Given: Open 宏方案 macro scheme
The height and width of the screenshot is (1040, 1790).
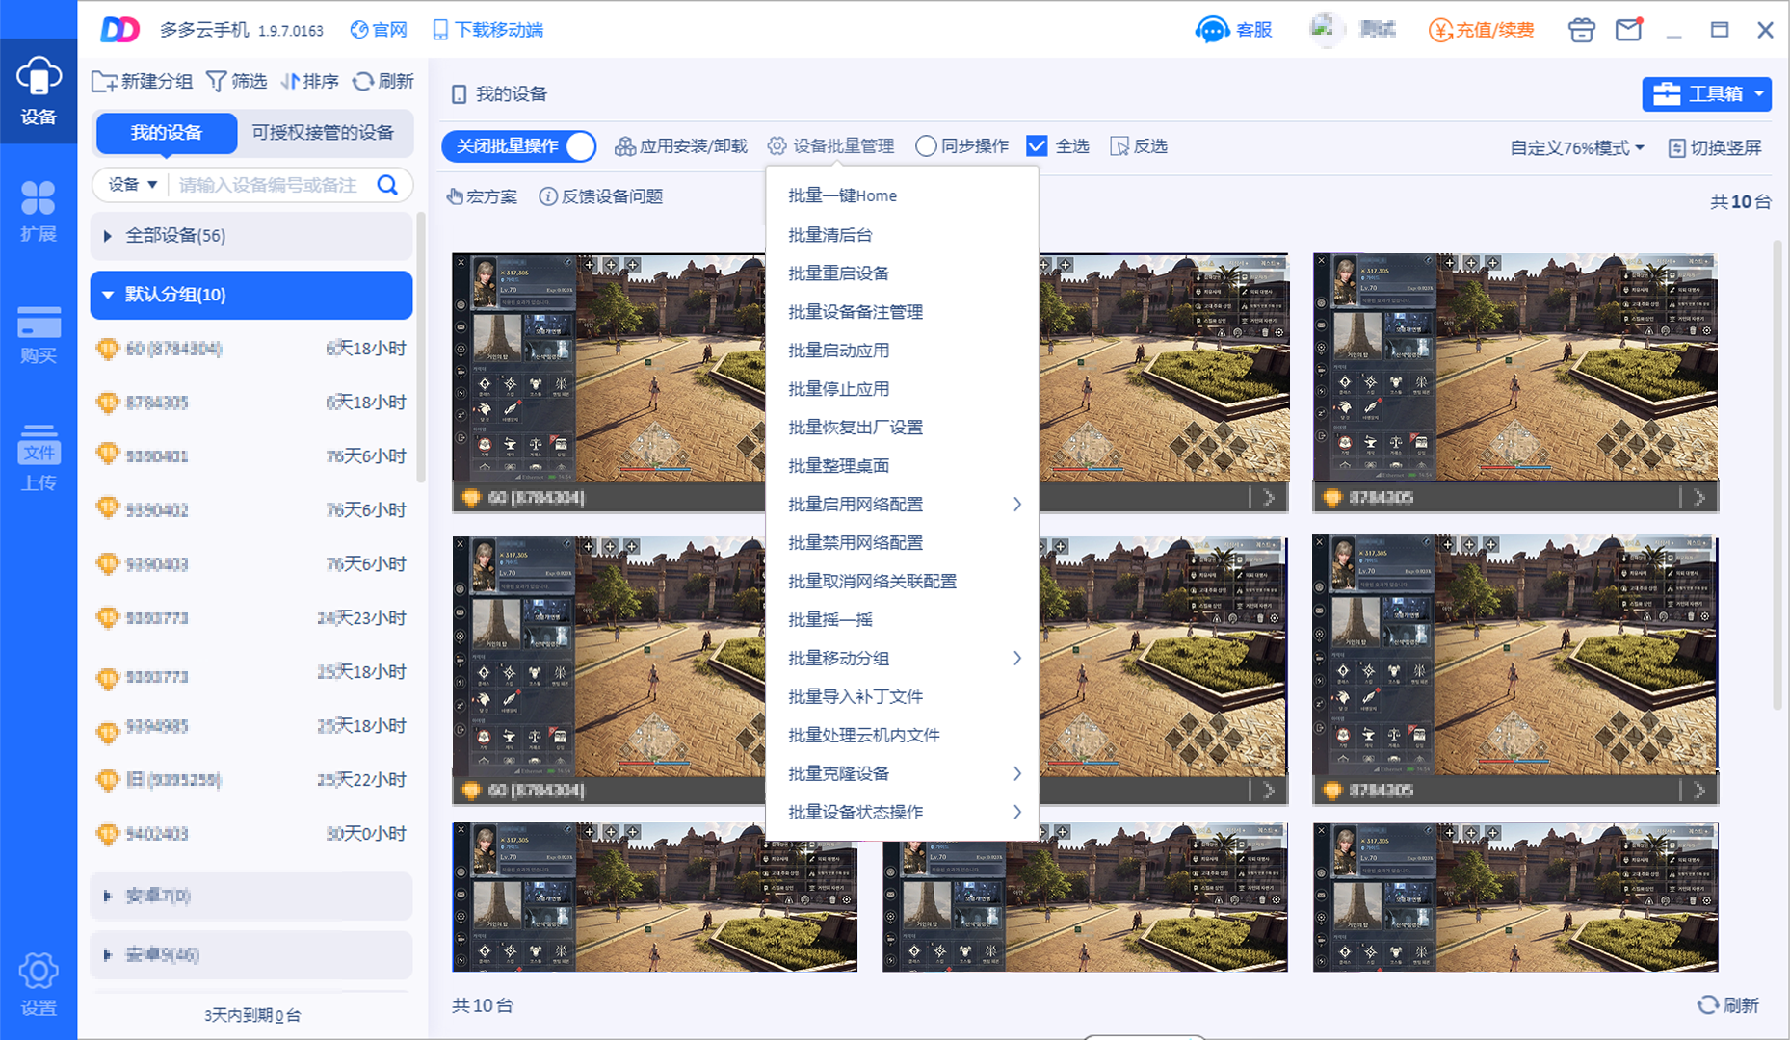Looking at the screenshot, I should click(x=482, y=196).
